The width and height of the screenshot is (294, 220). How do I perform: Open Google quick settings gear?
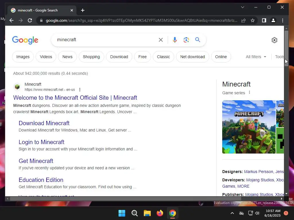(274, 40)
